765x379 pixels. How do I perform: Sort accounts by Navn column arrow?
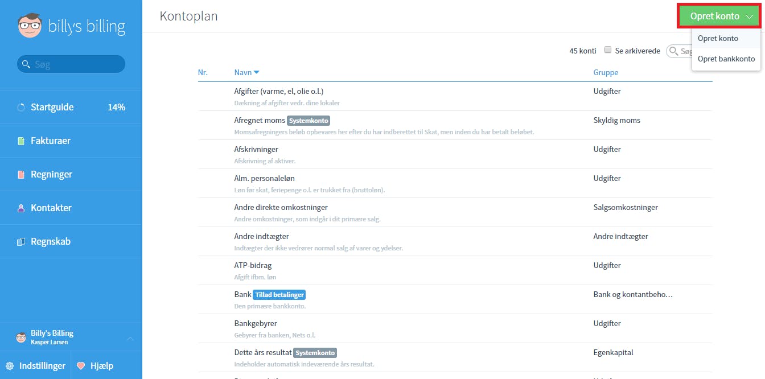pyautogui.click(x=256, y=72)
